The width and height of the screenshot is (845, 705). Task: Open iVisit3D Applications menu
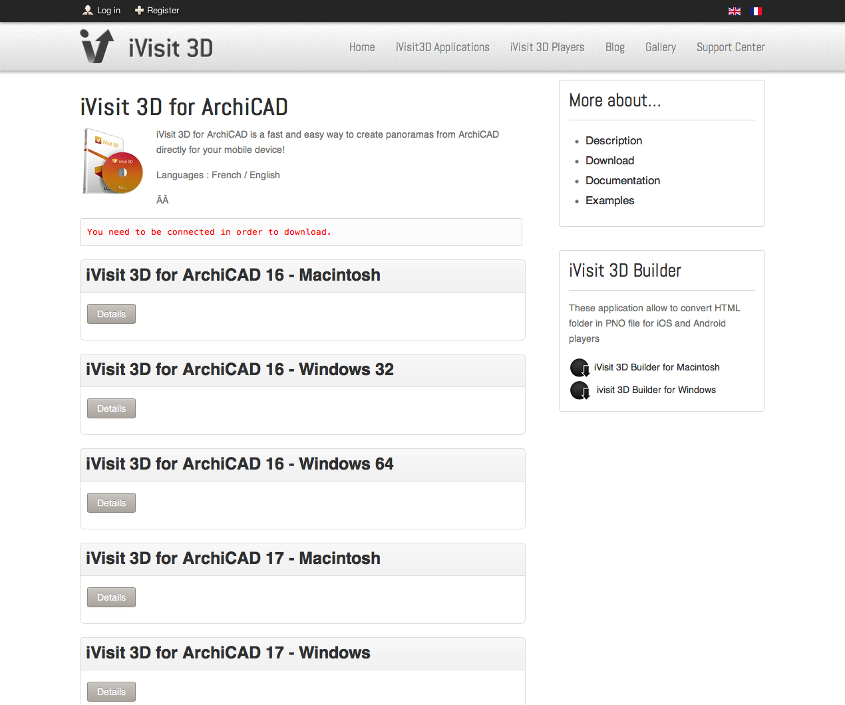coord(442,47)
